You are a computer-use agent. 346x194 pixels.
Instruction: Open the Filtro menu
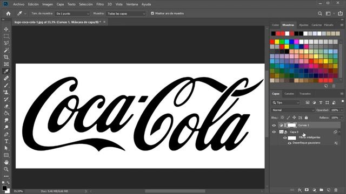[100, 4]
